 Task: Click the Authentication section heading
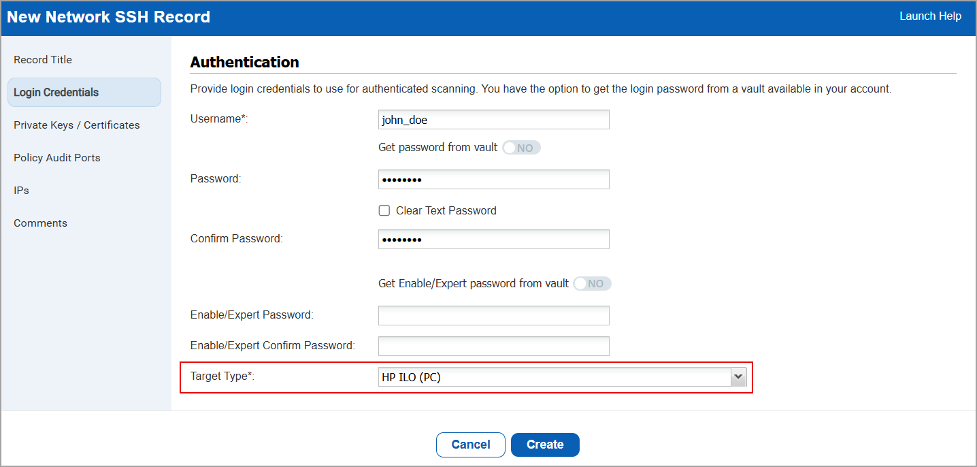pos(245,63)
